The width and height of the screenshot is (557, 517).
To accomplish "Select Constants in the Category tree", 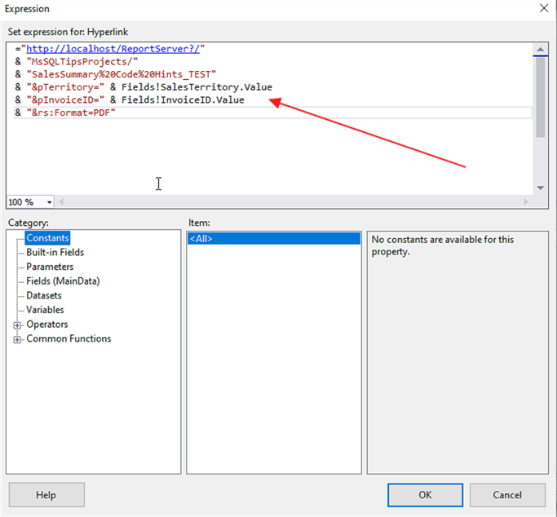I will (47, 238).
